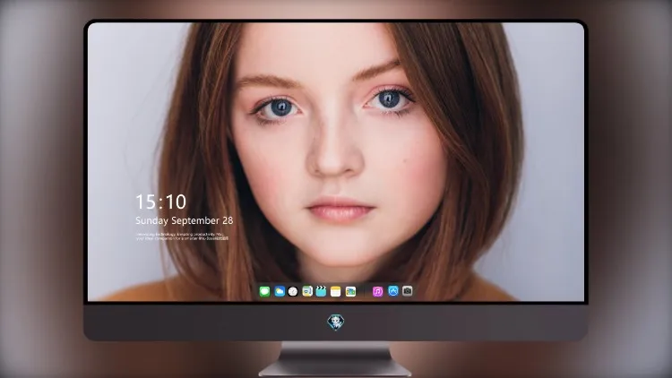The height and width of the screenshot is (378, 672).
Task: Click the day number 28 in the date
Action: coord(228,220)
